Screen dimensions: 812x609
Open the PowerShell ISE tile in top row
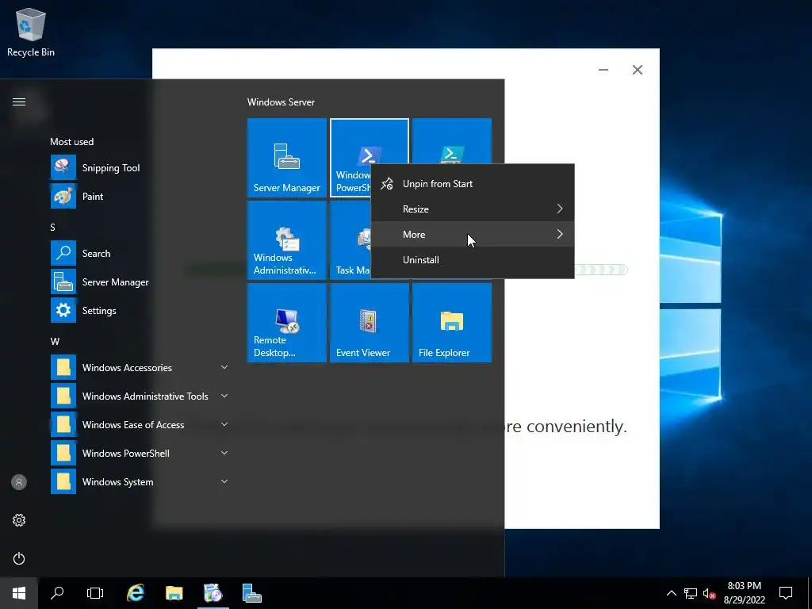pos(451,141)
